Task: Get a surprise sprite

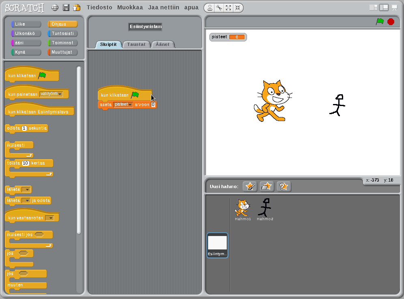Action: pos(284,186)
